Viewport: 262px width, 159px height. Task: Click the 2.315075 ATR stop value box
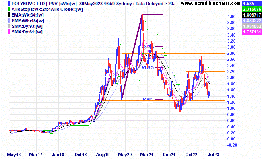tap(252, 9)
